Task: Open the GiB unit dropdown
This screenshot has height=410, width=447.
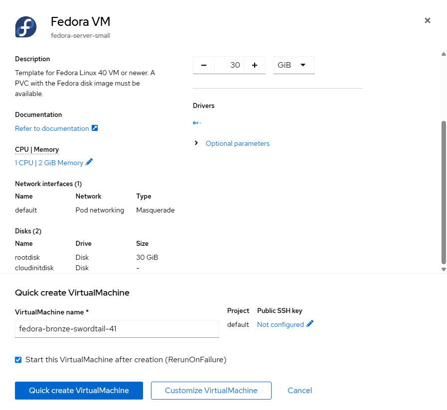Action: coord(294,65)
